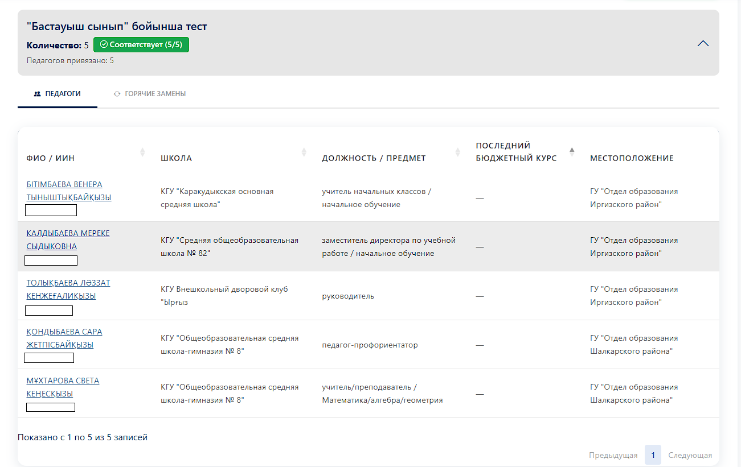This screenshot has width=741, height=467.
Task: Click the checkmark icon in Соответствует badge
Action: [104, 44]
